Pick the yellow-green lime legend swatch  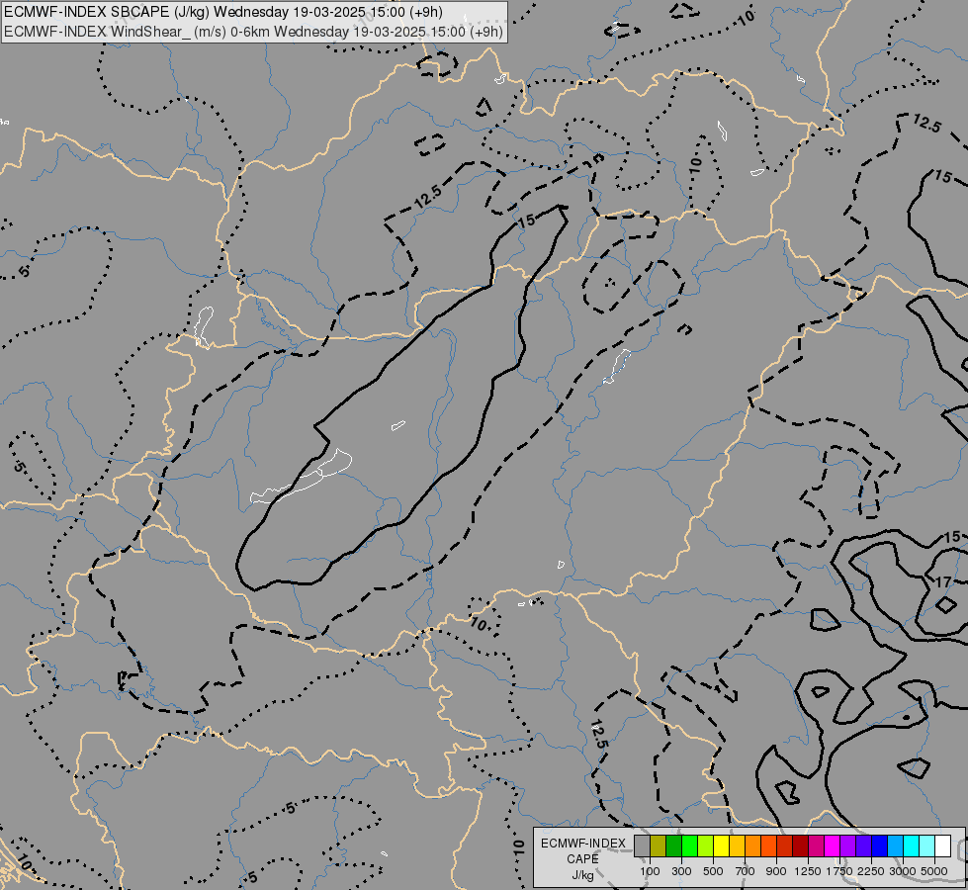click(705, 845)
